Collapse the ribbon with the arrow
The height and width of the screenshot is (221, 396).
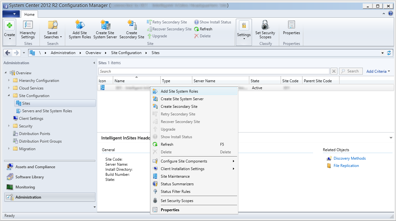[384, 14]
